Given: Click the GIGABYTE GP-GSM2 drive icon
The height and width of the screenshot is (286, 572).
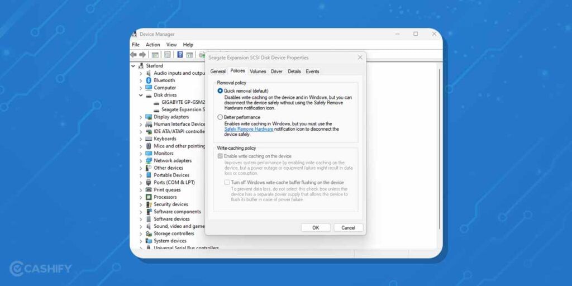Looking at the screenshot, I should tap(156, 103).
